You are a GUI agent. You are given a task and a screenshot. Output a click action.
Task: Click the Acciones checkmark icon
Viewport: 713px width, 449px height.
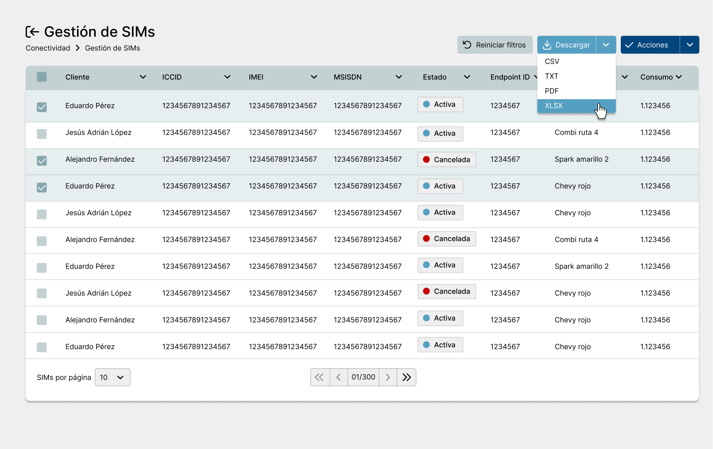(629, 45)
